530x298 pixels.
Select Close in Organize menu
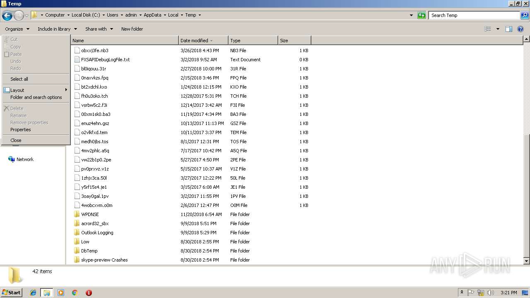click(36, 140)
